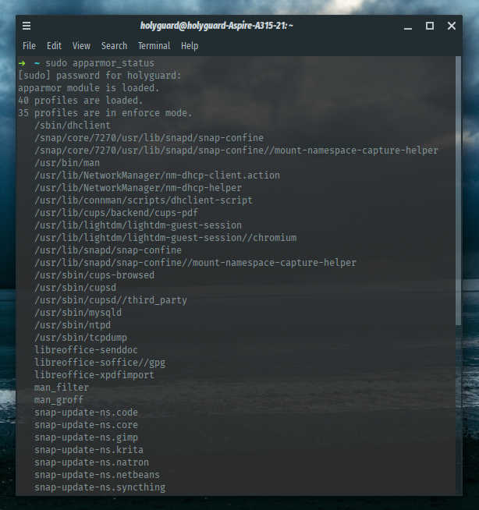The width and height of the screenshot is (479, 510).
Task: Click the 'man_groff' line
Action: pos(59,400)
